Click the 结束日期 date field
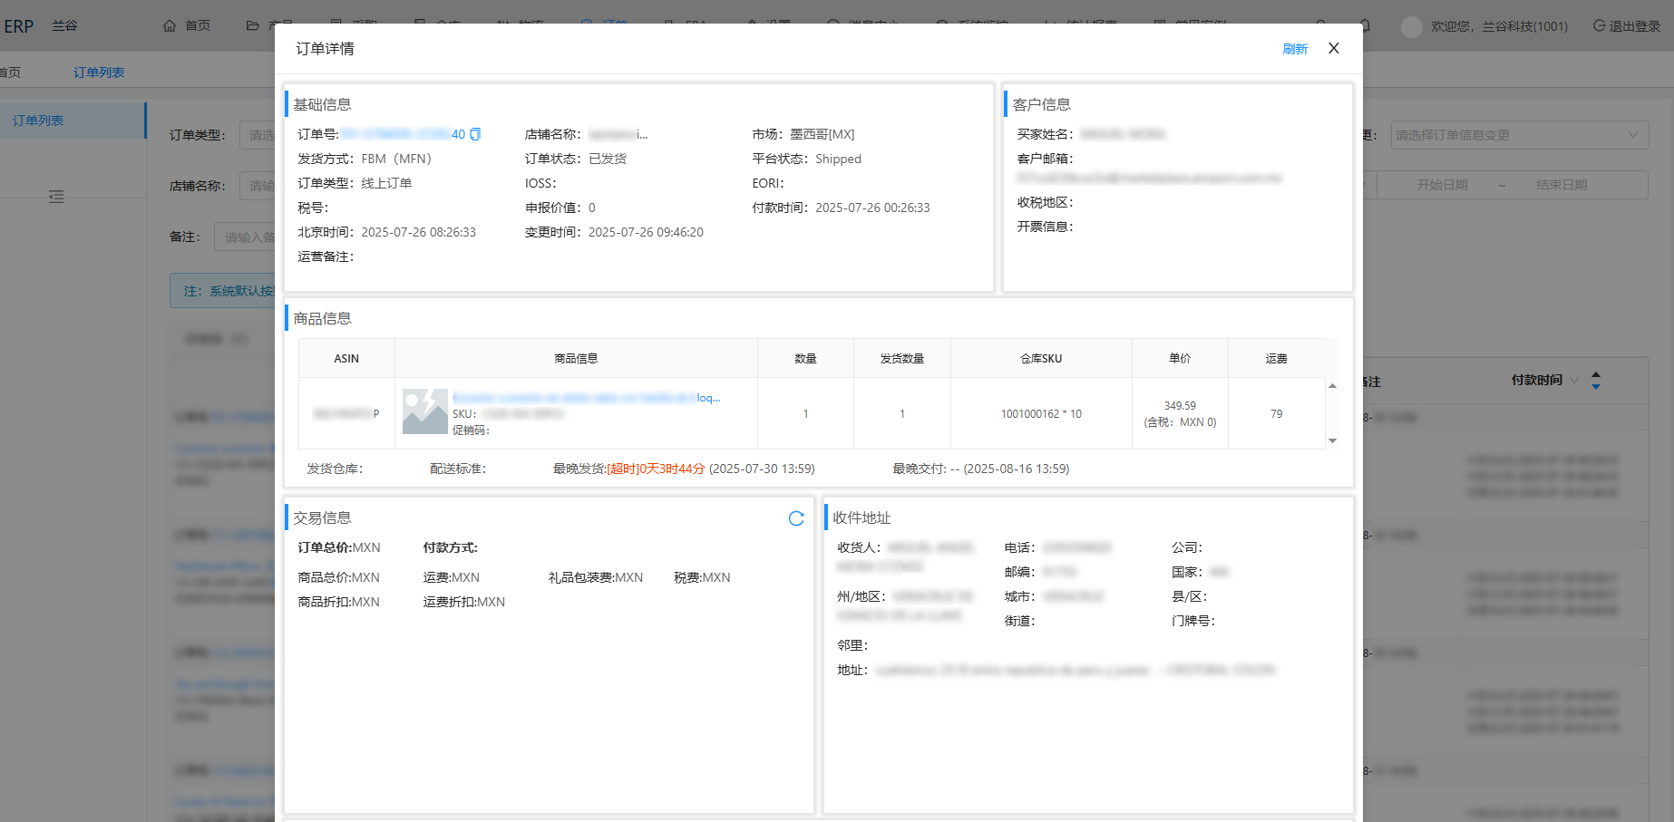 (x=1561, y=185)
